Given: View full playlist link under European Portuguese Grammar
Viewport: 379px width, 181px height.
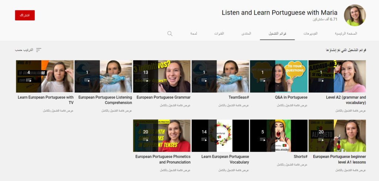Looking at the screenshot, I should point(175,105).
